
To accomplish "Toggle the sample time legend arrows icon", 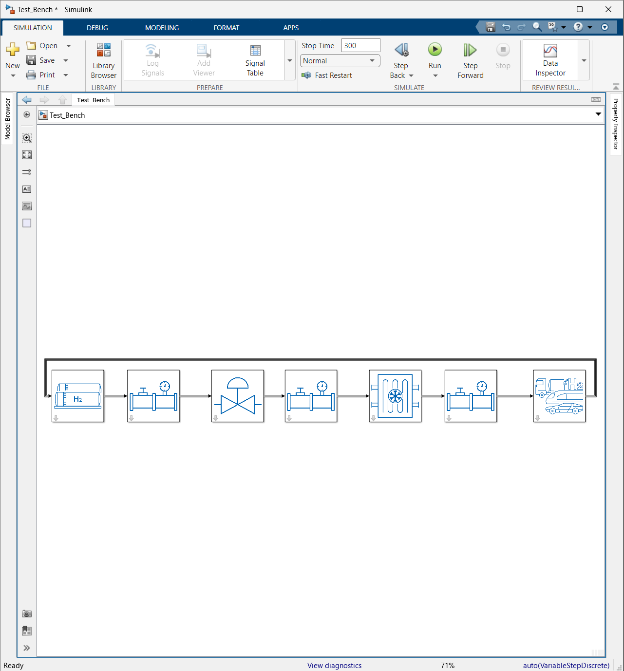I will click(27, 172).
